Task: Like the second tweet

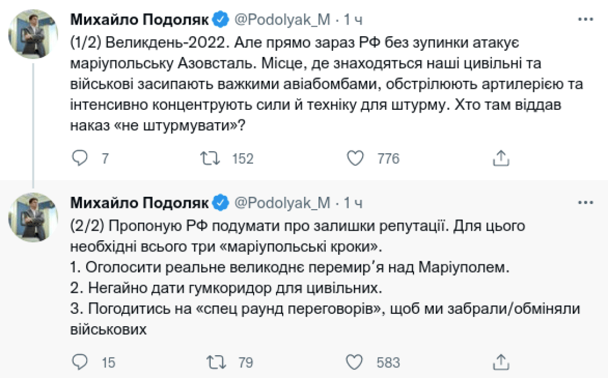Action: point(354,362)
